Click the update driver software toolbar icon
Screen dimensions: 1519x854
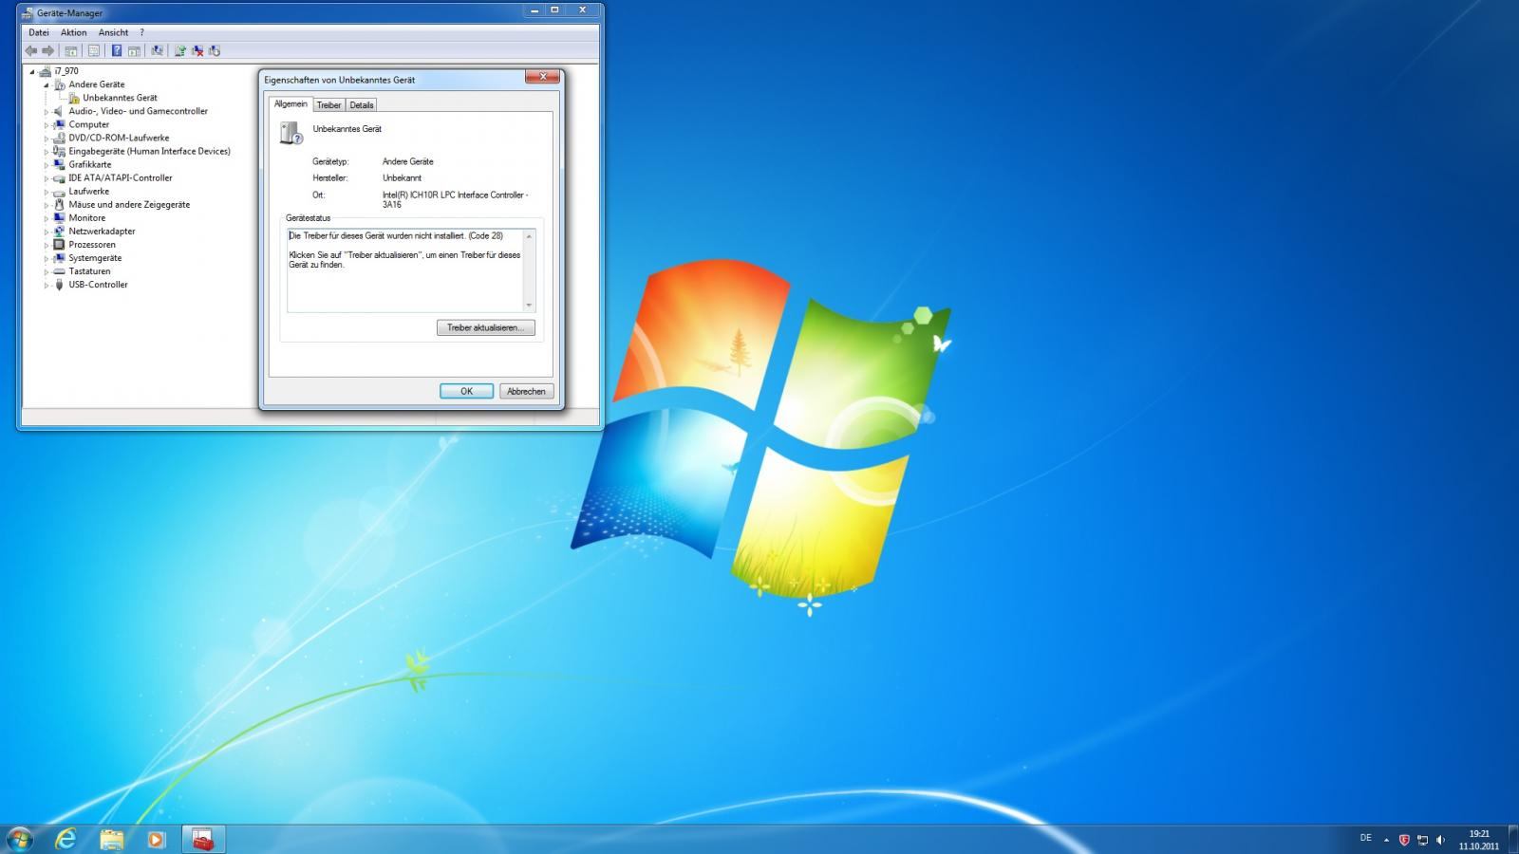(x=179, y=50)
